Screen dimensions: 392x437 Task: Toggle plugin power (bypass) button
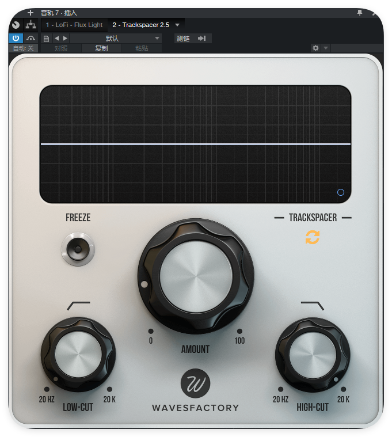pos(16,38)
